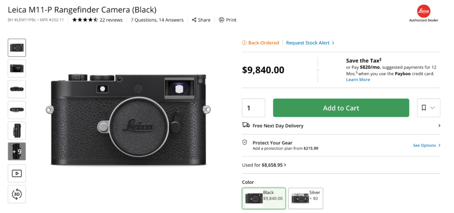Viewport: 454px width, 213px height.
Task: Click the quantity input field
Action: (x=253, y=108)
